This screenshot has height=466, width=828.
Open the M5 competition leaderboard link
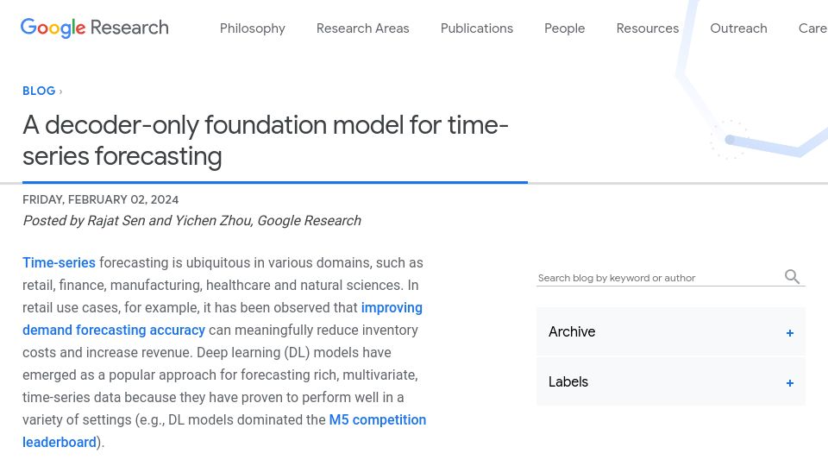[x=224, y=431]
